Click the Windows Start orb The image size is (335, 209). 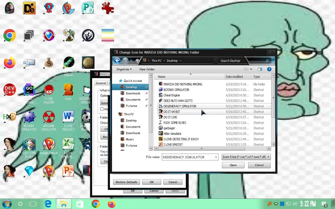(x=7, y=204)
